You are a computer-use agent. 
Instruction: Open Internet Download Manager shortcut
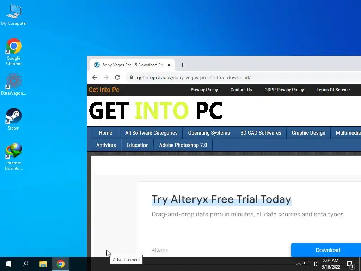(14, 156)
